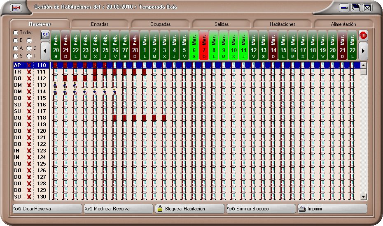The image size is (383, 226).
Task: Click the red X beside room 113
Action: (x=29, y=85)
